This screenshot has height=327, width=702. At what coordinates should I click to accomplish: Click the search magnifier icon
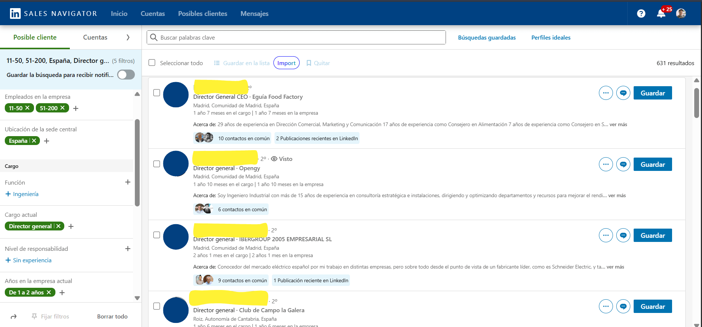tap(154, 37)
